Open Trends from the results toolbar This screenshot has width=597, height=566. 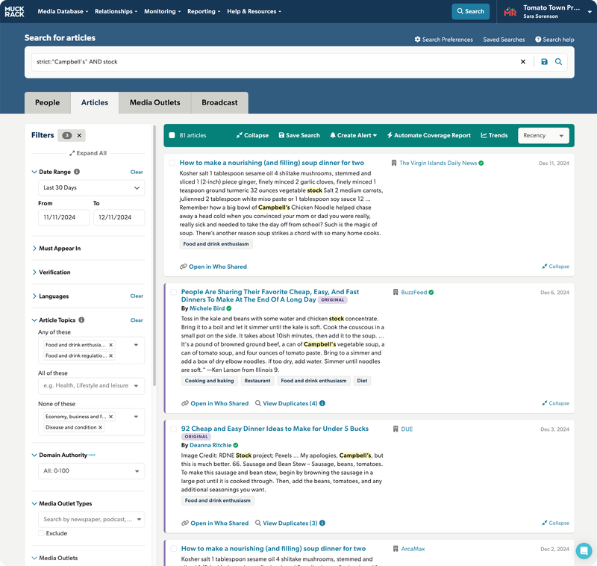pos(494,136)
